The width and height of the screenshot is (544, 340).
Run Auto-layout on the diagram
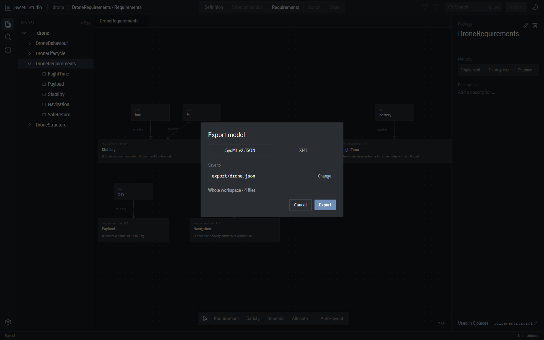tap(332, 319)
